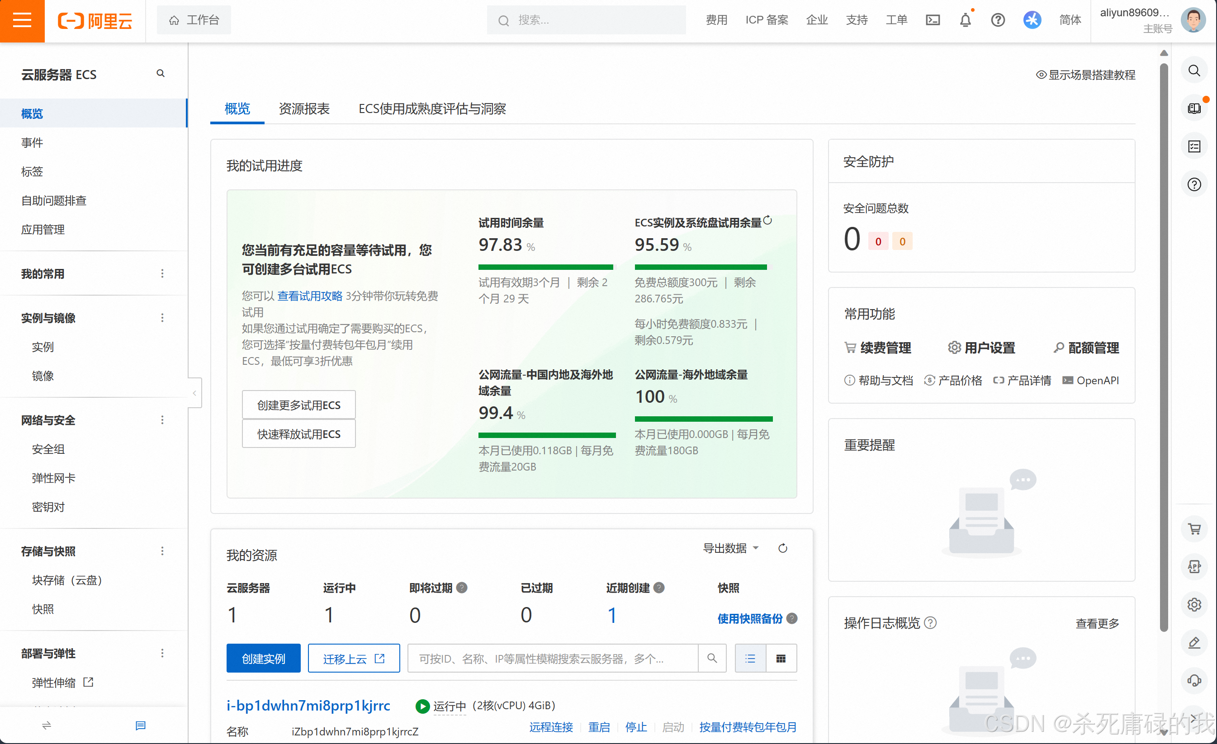Open the top bar help question icon
This screenshot has width=1217, height=744.
click(x=998, y=20)
